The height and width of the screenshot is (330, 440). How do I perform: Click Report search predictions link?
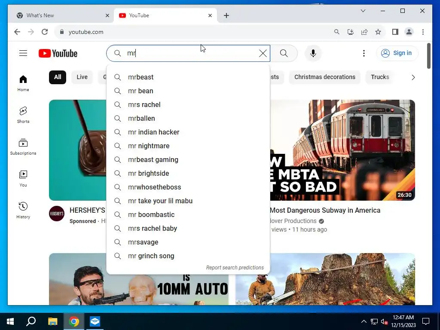[235, 268]
